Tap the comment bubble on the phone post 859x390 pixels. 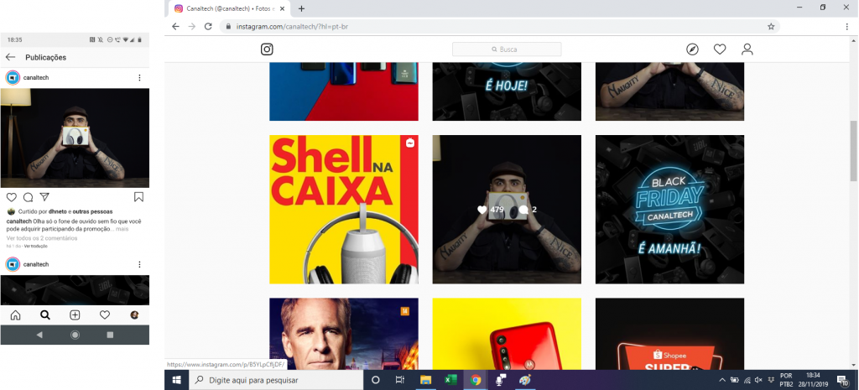click(28, 196)
